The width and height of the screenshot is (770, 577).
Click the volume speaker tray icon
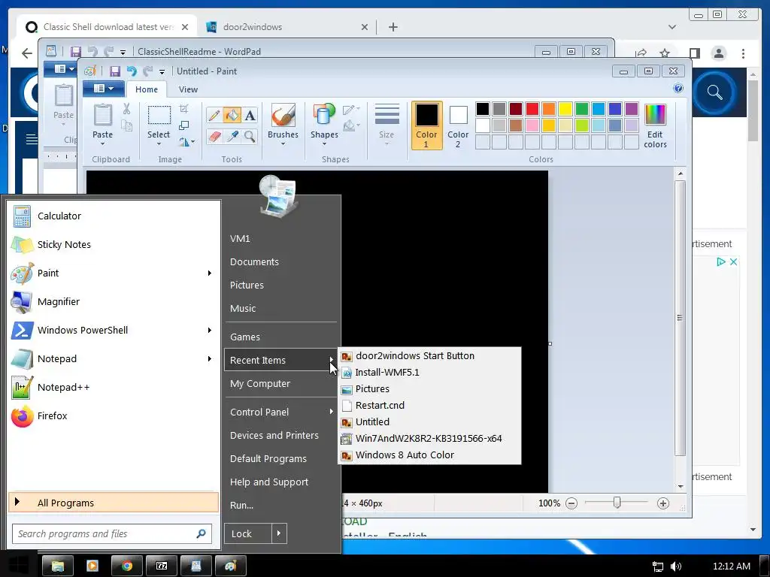tap(676, 566)
